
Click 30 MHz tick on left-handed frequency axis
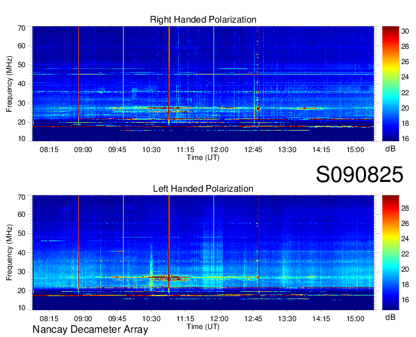click(x=21, y=272)
